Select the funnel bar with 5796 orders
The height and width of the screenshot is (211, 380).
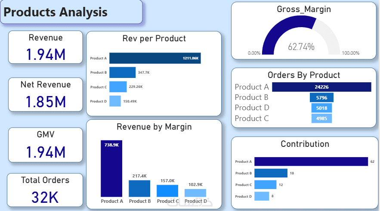[x=321, y=97]
